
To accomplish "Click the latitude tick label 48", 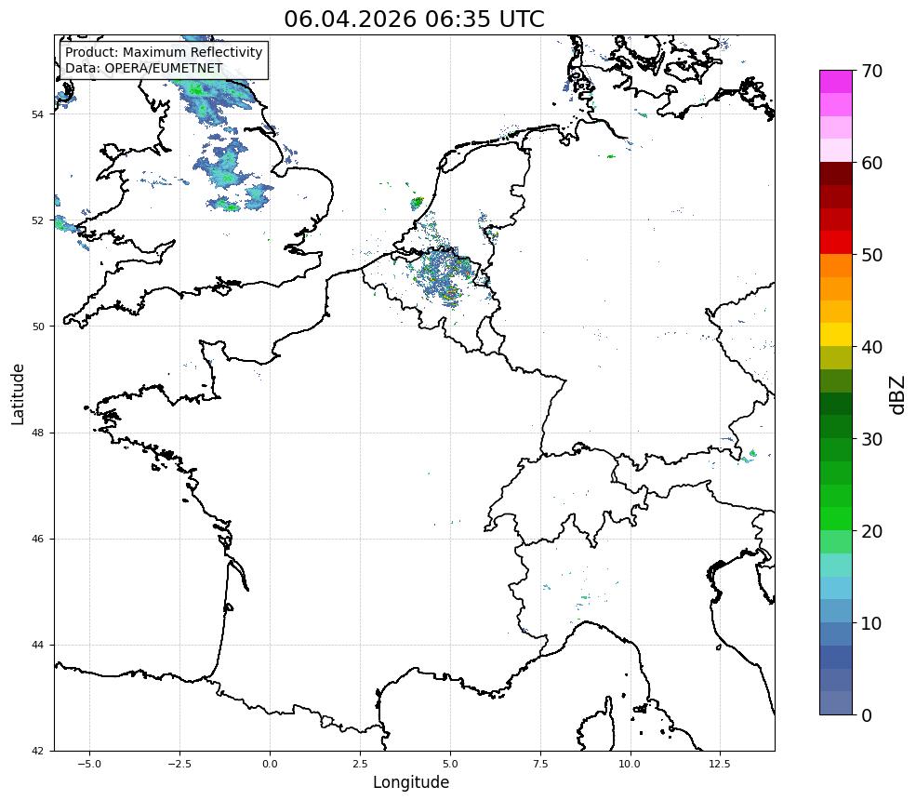I will (x=37, y=433).
